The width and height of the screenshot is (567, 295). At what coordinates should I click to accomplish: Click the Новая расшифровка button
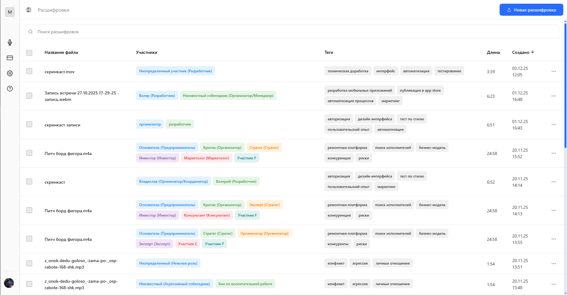coord(531,10)
